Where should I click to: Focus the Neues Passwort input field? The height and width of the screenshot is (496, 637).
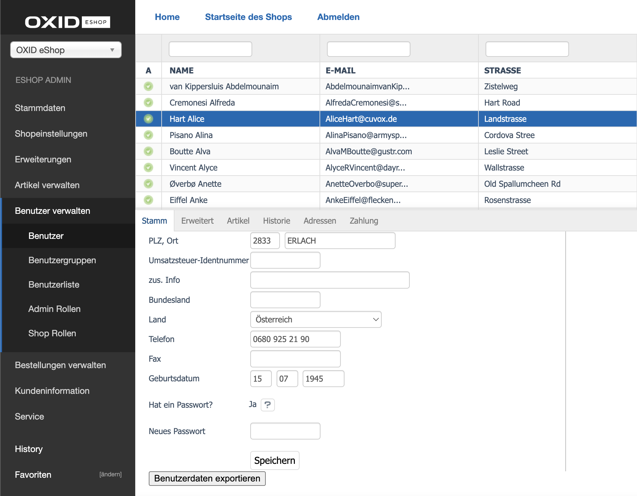285,431
